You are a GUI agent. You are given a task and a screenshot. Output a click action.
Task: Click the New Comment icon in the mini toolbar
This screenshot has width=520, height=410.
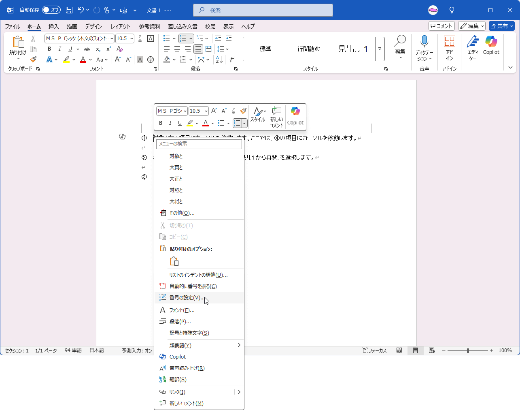tap(276, 117)
